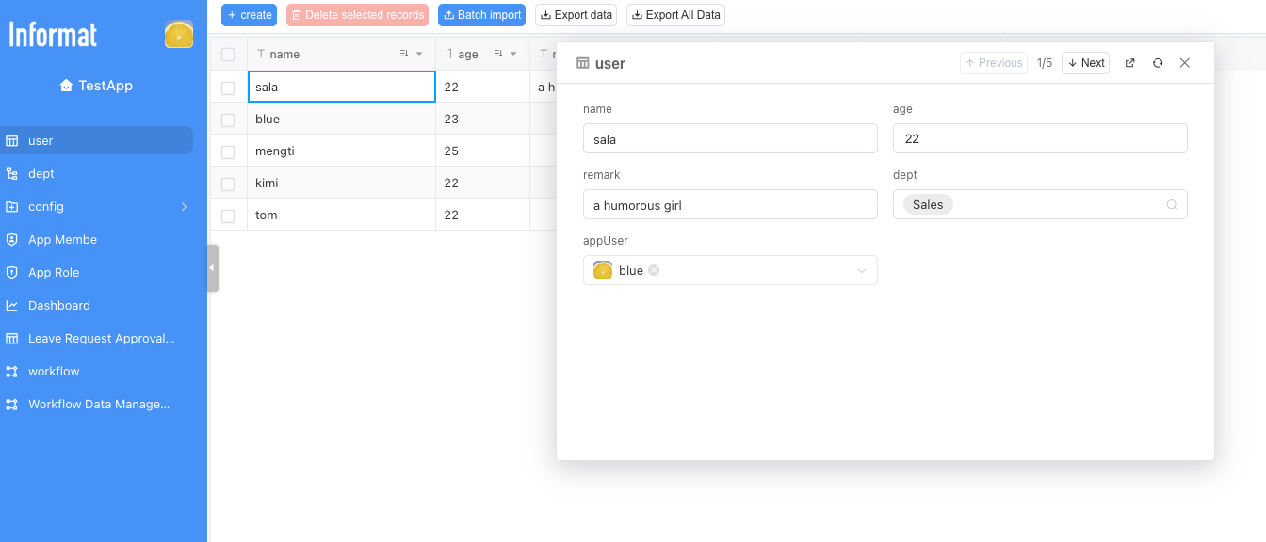Click the remark input field
The height and width of the screenshot is (542, 1266).
tap(730, 204)
